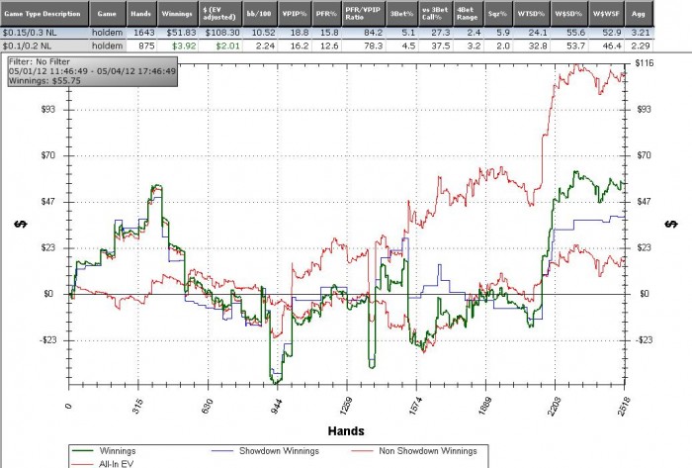Click the 78.3 PFR/VPIP ratio value
The height and width of the screenshot is (468, 692).
pyautogui.click(x=374, y=46)
